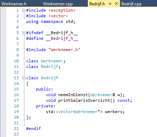Click the forward declaration class Werknemer
The image size is (157, 137).
tap(46, 61)
